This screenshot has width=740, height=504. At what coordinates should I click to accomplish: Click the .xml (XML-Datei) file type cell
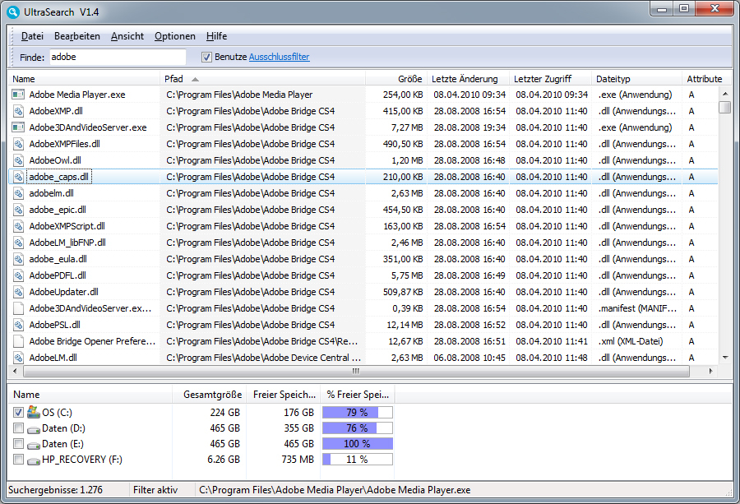631,341
